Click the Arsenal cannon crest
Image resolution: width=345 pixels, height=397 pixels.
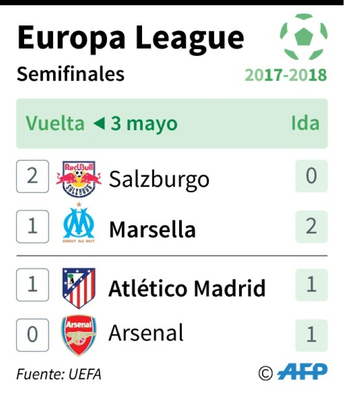(79, 335)
